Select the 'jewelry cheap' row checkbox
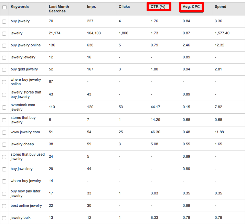 click(4, 144)
